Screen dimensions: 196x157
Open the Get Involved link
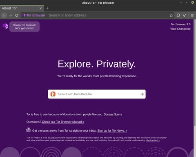tap(153, 140)
